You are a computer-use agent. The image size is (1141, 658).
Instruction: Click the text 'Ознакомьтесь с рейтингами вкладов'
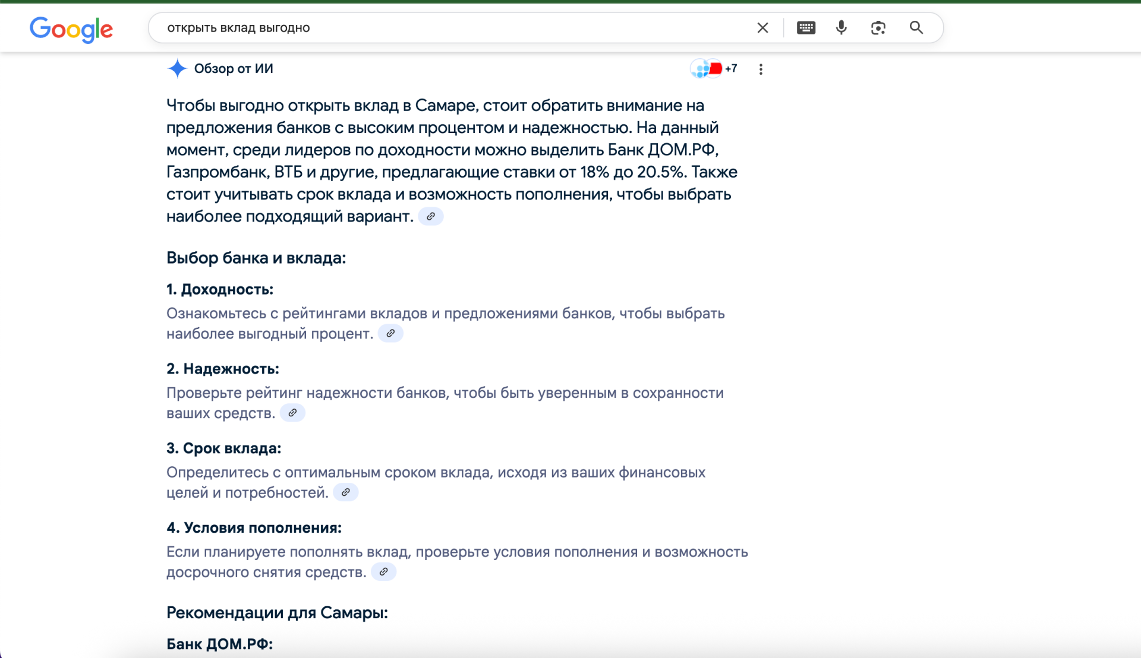pyautogui.click(x=297, y=314)
